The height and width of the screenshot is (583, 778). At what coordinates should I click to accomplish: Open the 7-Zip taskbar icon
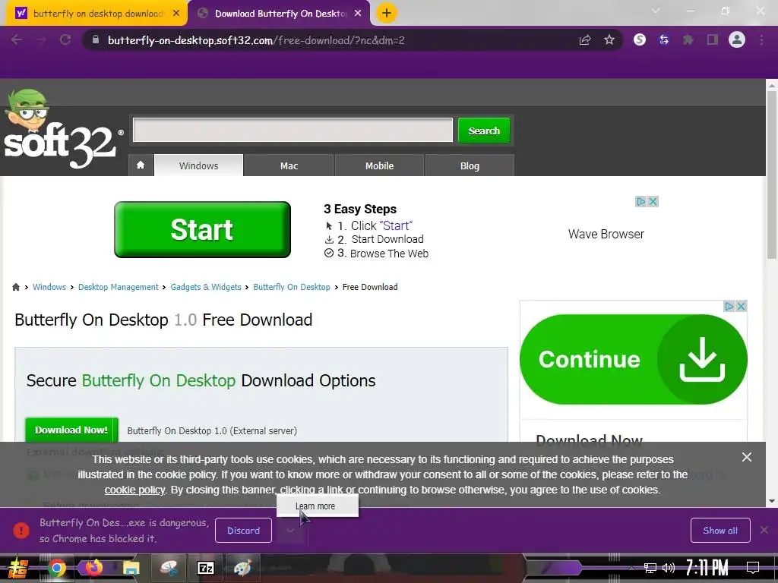[x=205, y=568]
